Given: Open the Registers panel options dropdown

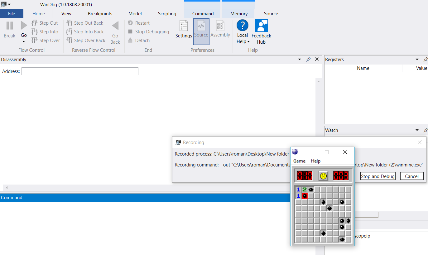Looking at the screenshot, I should click(417, 60).
